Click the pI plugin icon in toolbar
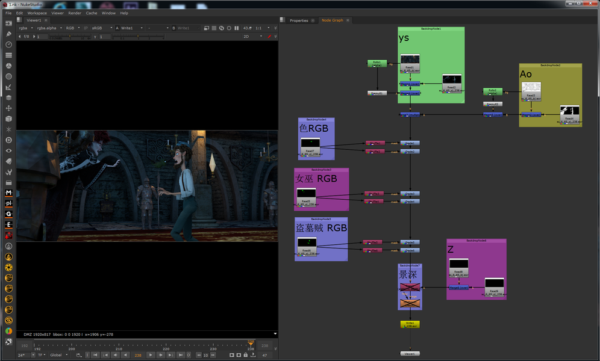Viewport: 600px width, 361px height. pos(8,203)
